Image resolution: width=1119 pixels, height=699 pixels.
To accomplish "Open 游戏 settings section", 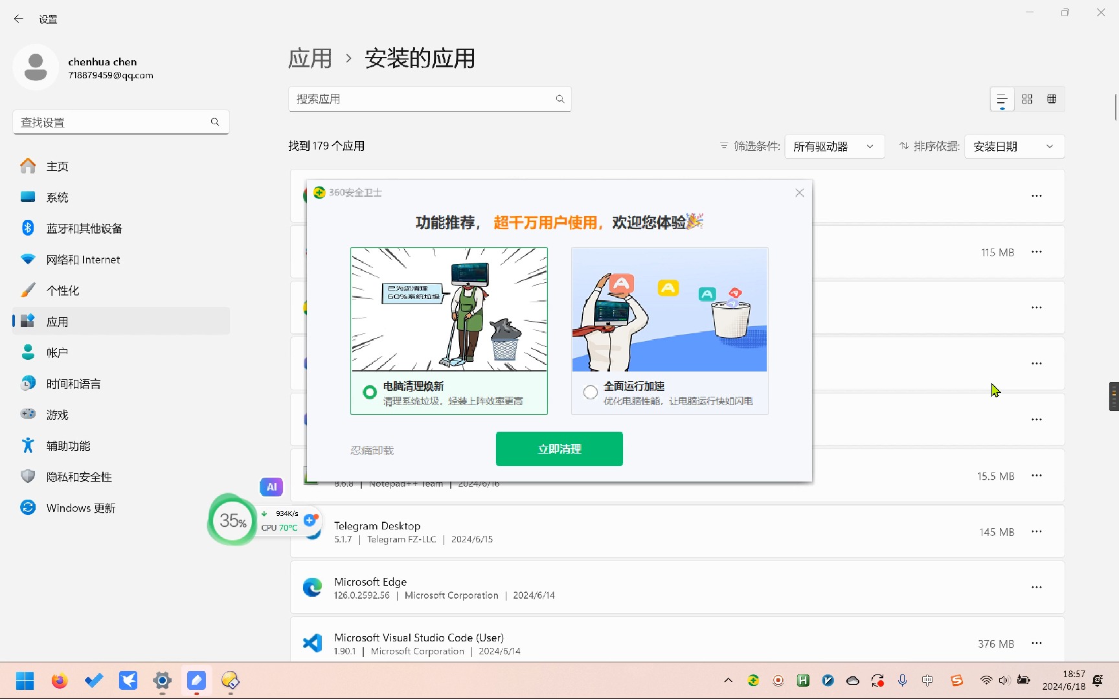I will (121, 415).
